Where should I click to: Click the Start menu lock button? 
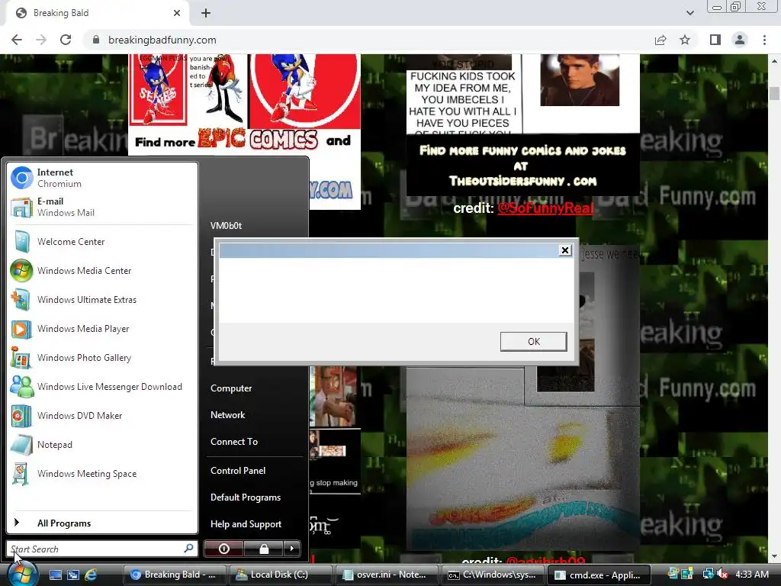click(264, 549)
